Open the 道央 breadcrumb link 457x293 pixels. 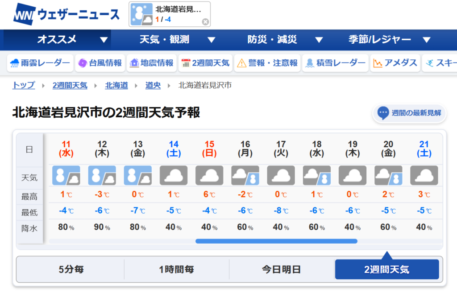click(x=153, y=85)
